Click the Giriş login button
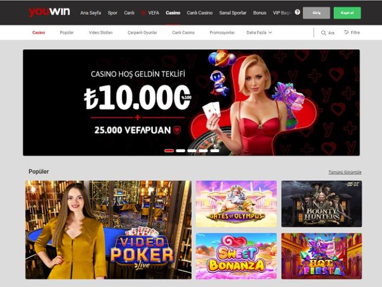 tap(316, 13)
